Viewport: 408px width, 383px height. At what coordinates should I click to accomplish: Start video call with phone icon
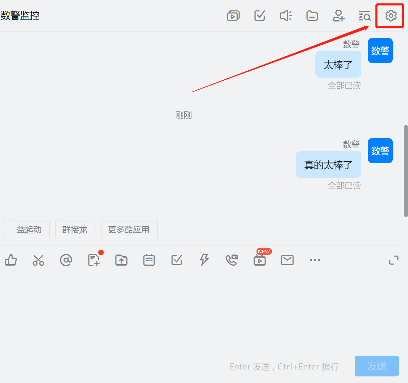[232, 260]
